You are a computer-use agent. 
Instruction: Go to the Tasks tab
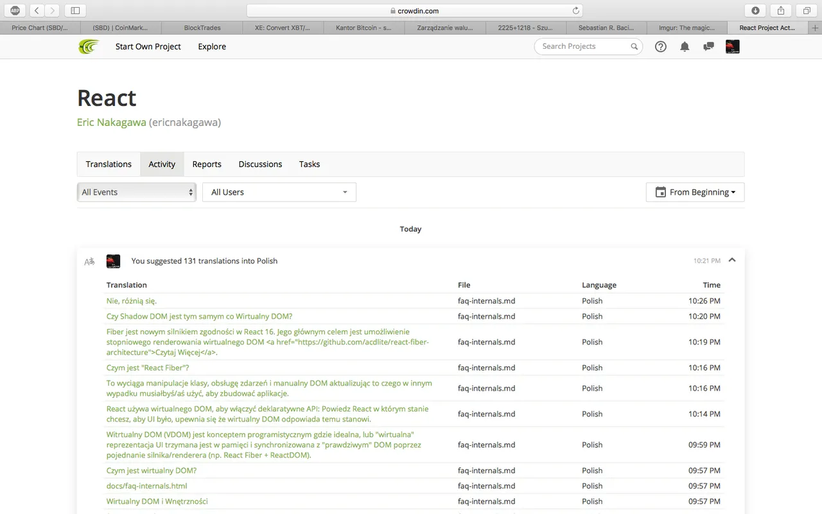click(x=310, y=164)
